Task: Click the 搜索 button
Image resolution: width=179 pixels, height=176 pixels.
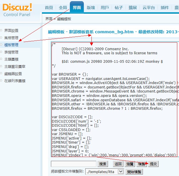Action: 103,164
